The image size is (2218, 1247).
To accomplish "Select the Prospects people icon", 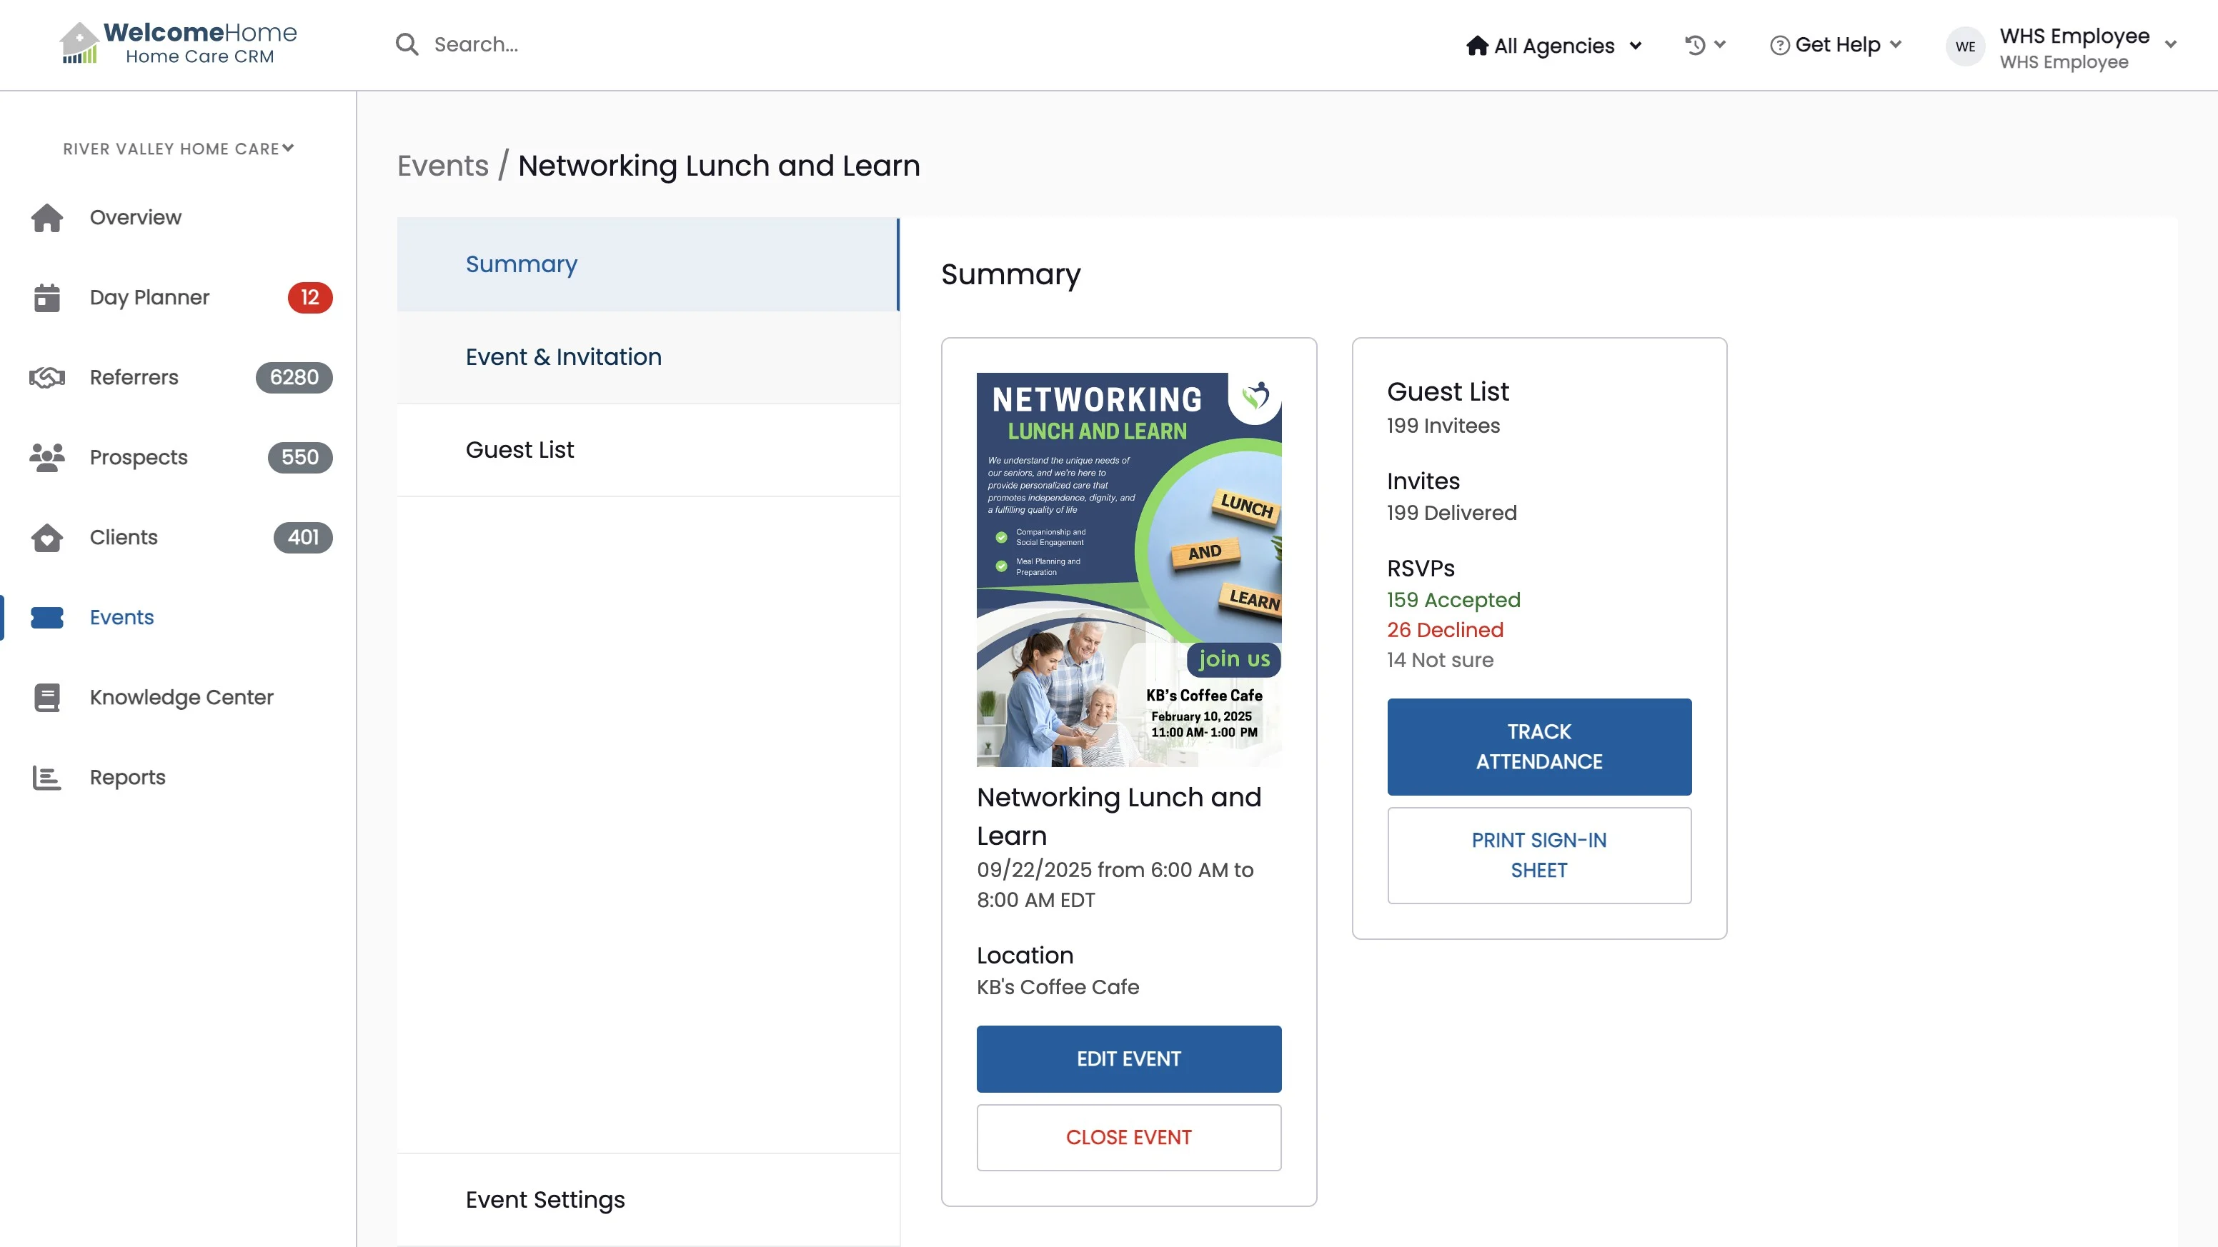I will pos(46,458).
